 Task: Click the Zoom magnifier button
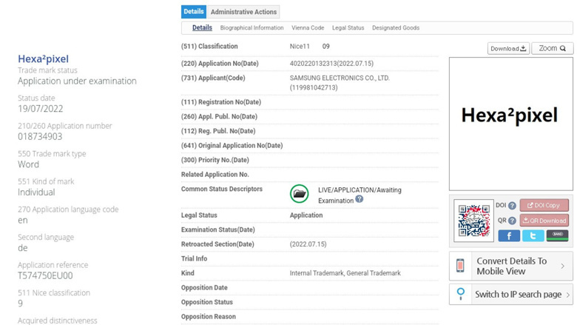click(x=552, y=49)
